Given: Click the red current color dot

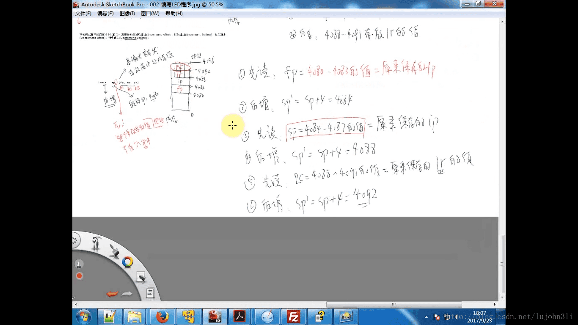Looking at the screenshot, I should click(x=79, y=276).
